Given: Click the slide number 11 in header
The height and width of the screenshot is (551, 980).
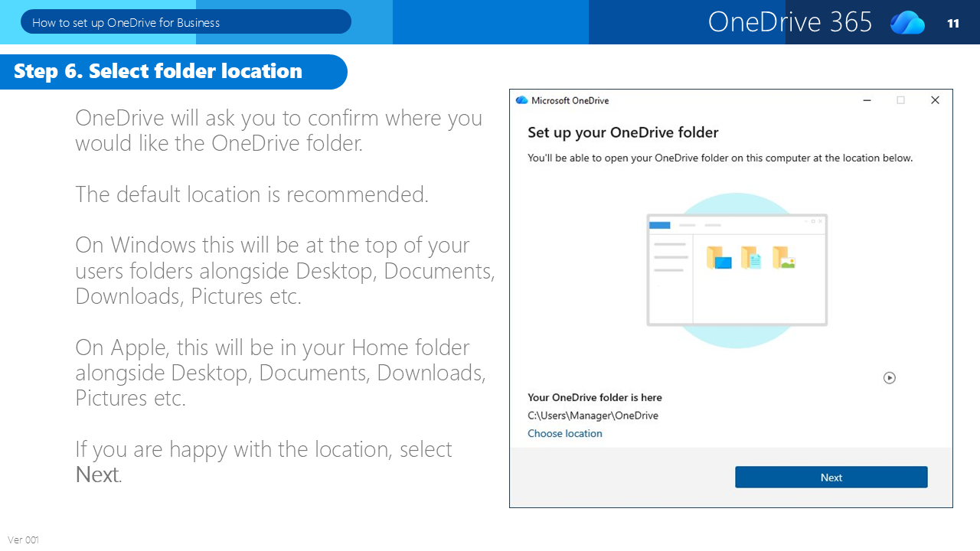Looking at the screenshot, I should (x=953, y=24).
